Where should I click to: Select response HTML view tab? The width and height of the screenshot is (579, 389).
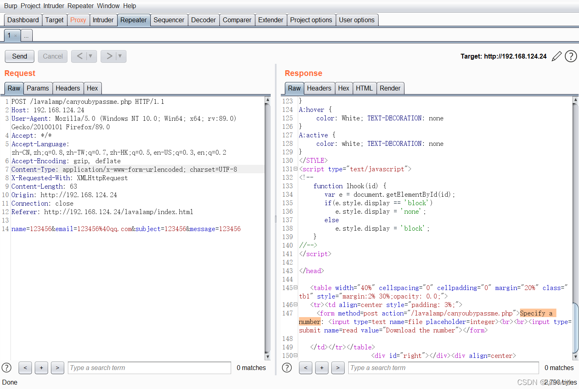(x=364, y=88)
